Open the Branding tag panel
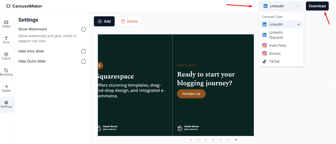 click(x=6, y=72)
